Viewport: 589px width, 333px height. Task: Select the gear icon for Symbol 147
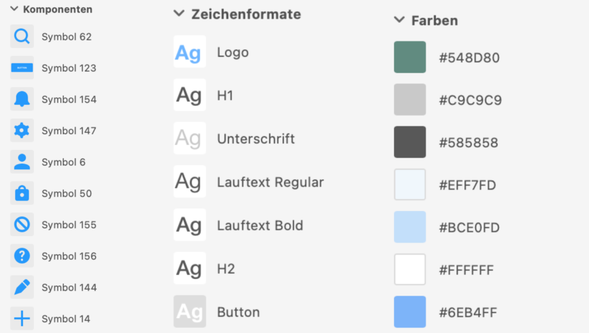(22, 131)
